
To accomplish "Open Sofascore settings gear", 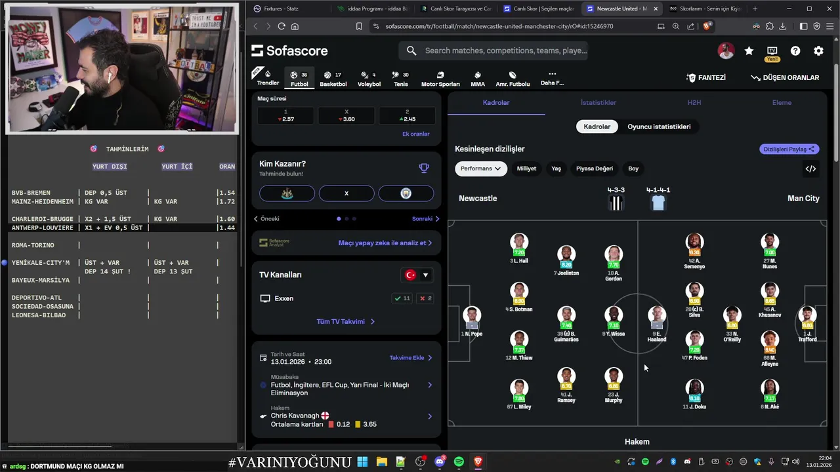I will [818, 50].
